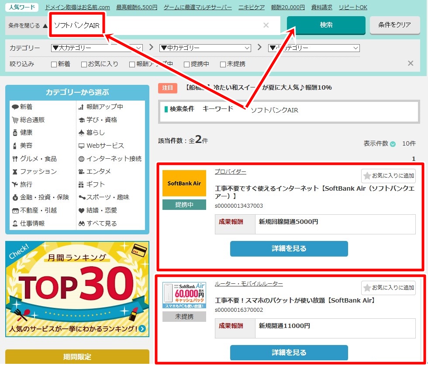The image size is (428, 366).
Task: Open the 冷たい和スイーツ 報酬10% notice
Action: click(259, 87)
